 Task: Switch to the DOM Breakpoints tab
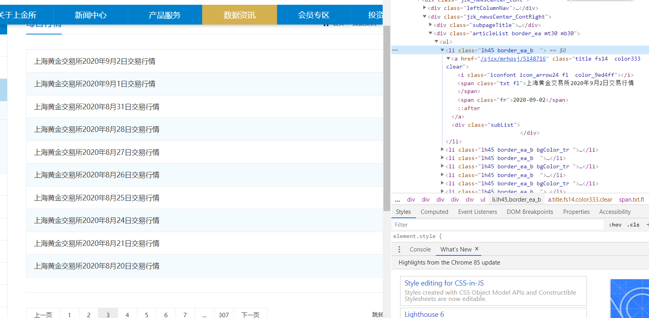(x=530, y=212)
